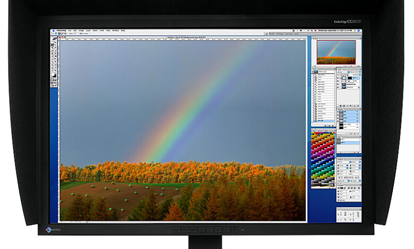Select the Pen tool in the toolbox

coord(52,64)
